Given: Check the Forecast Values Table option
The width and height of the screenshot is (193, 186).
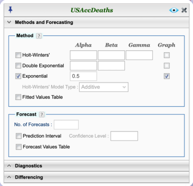Looking at the screenshot, I should point(19,147).
